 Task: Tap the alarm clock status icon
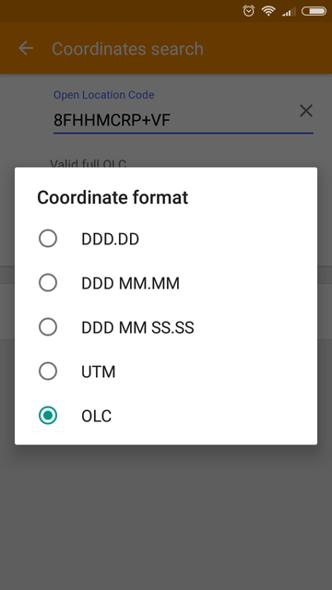(248, 11)
